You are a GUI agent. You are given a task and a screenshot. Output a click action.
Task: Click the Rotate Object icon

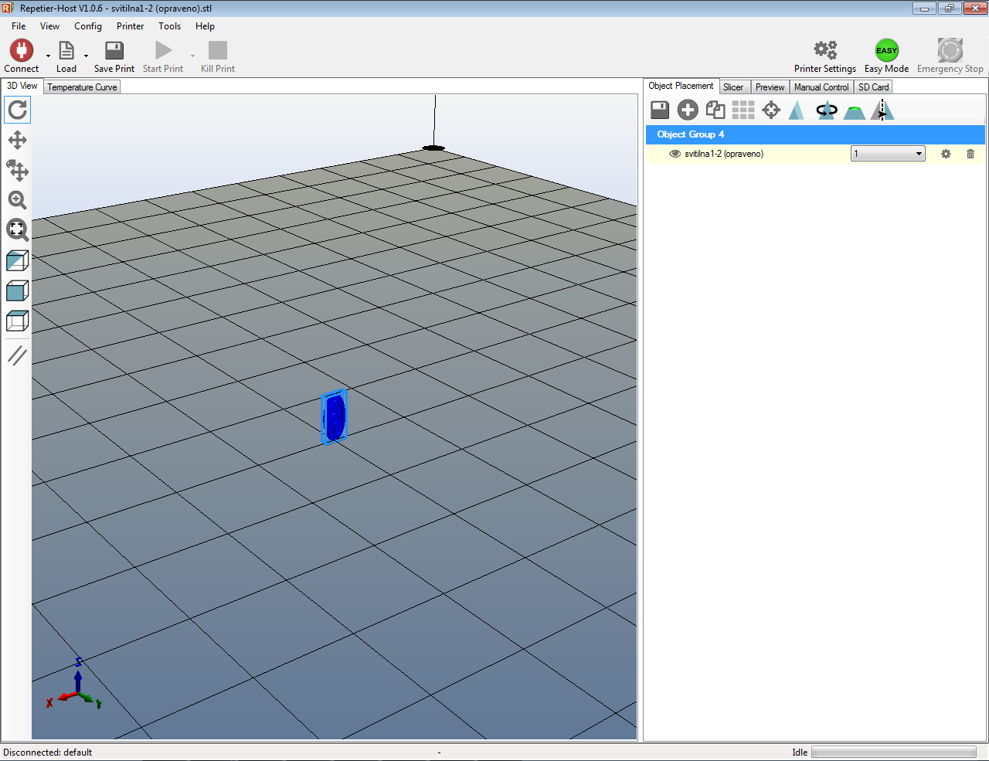click(x=827, y=110)
